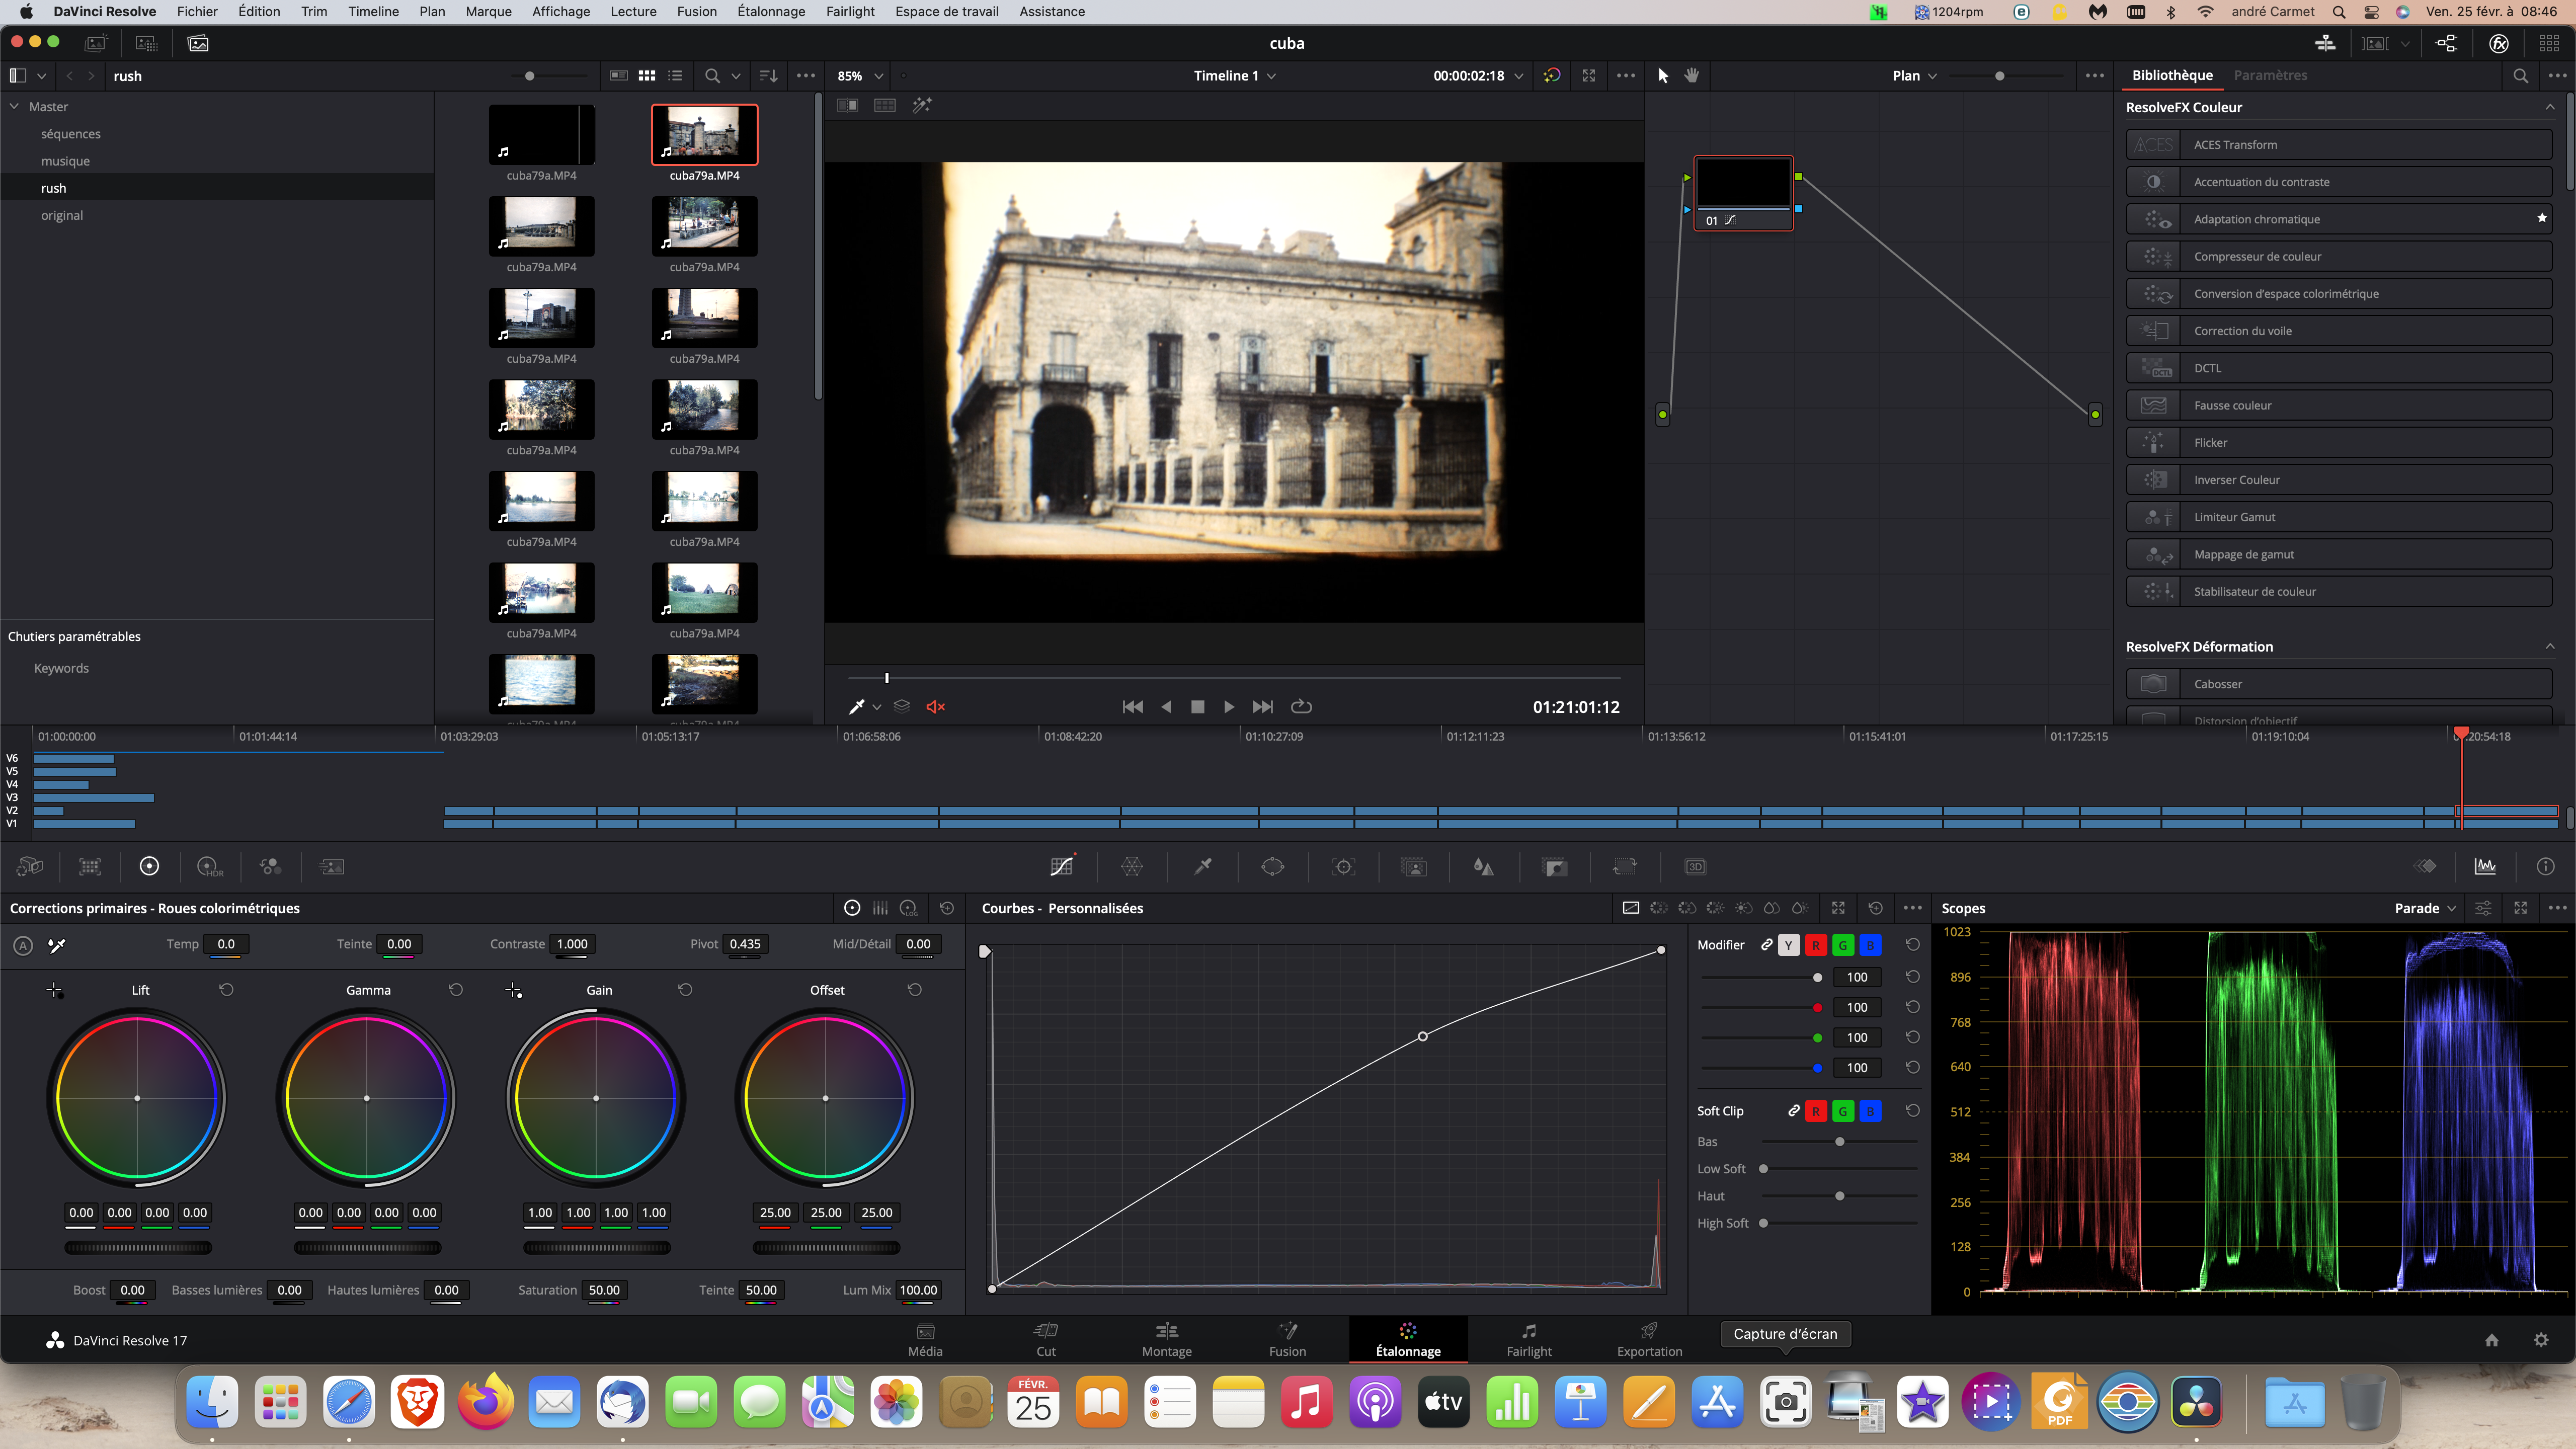Go to the Montage page
This screenshot has height=1449, width=2576.
point(1166,1339)
